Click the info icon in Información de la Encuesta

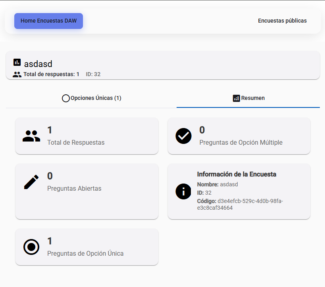tap(183, 191)
